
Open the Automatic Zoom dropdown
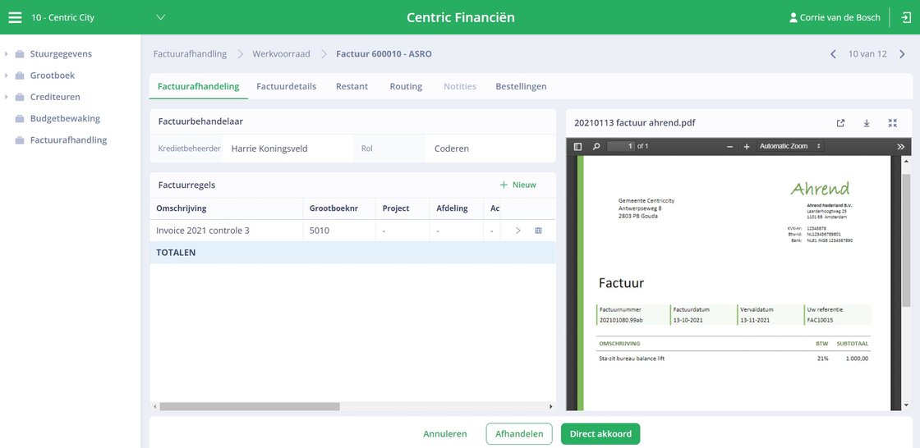point(789,146)
